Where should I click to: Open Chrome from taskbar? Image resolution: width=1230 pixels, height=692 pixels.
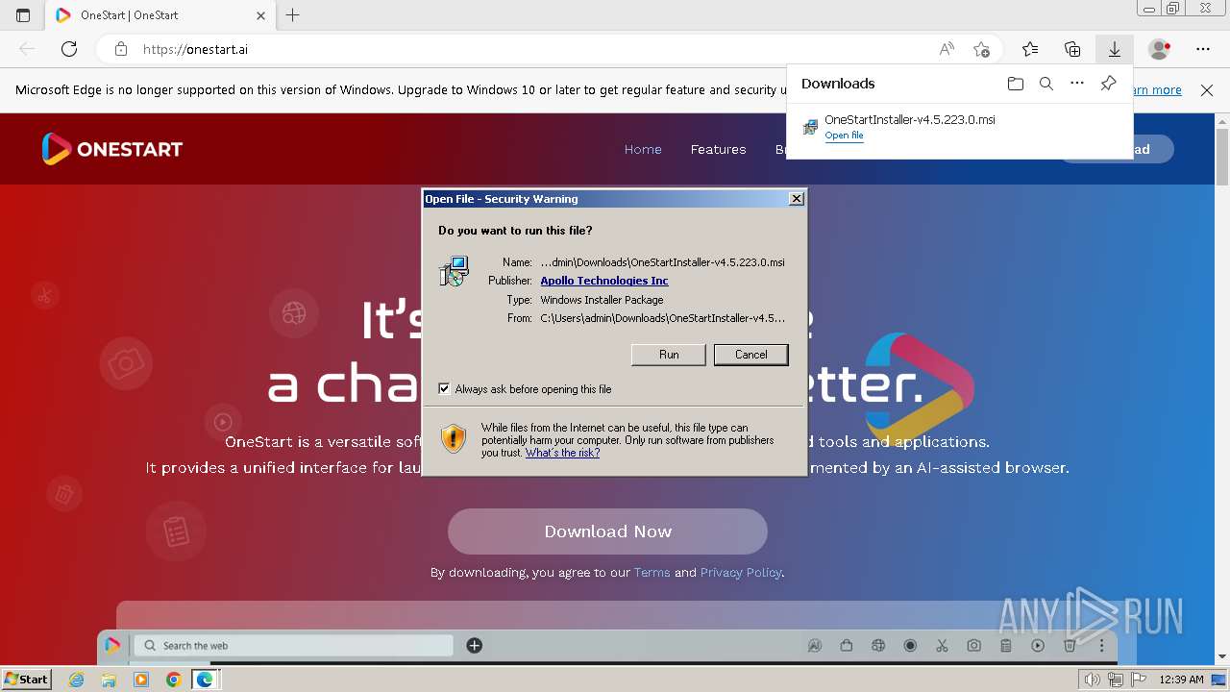(x=173, y=680)
